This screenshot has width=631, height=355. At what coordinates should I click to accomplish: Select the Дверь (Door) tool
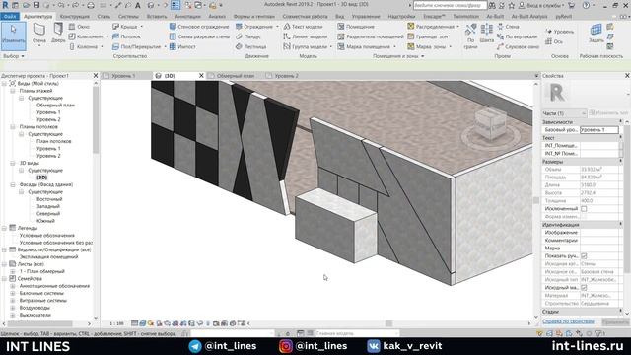tap(58, 34)
